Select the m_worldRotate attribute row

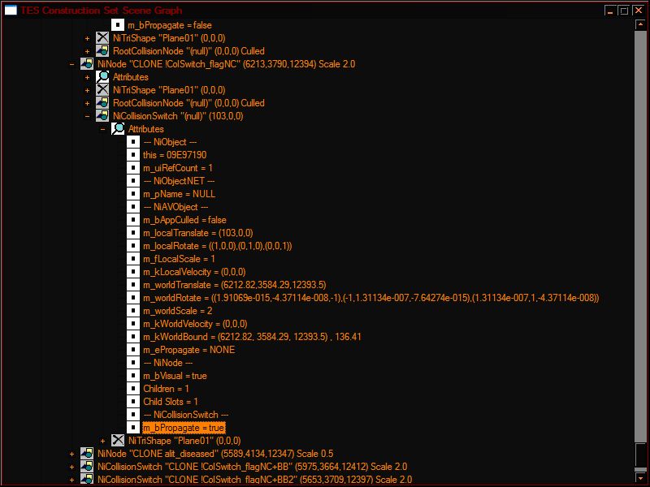pos(371,297)
